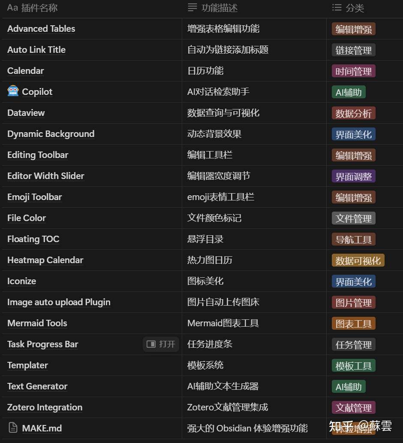This screenshot has height=443, width=403.
Task: Open the Text Generator page
Action: coord(38,386)
